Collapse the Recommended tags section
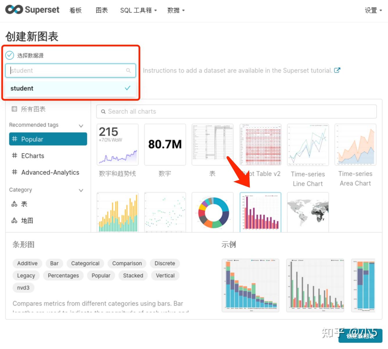388x349 pixels. (81, 125)
